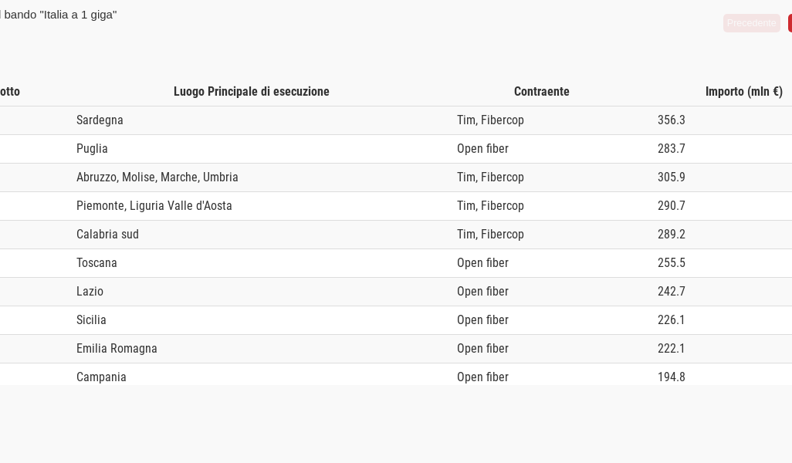Select the Calabria sud cell
Image resolution: width=792 pixels, height=463 pixels.
coord(107,235)
